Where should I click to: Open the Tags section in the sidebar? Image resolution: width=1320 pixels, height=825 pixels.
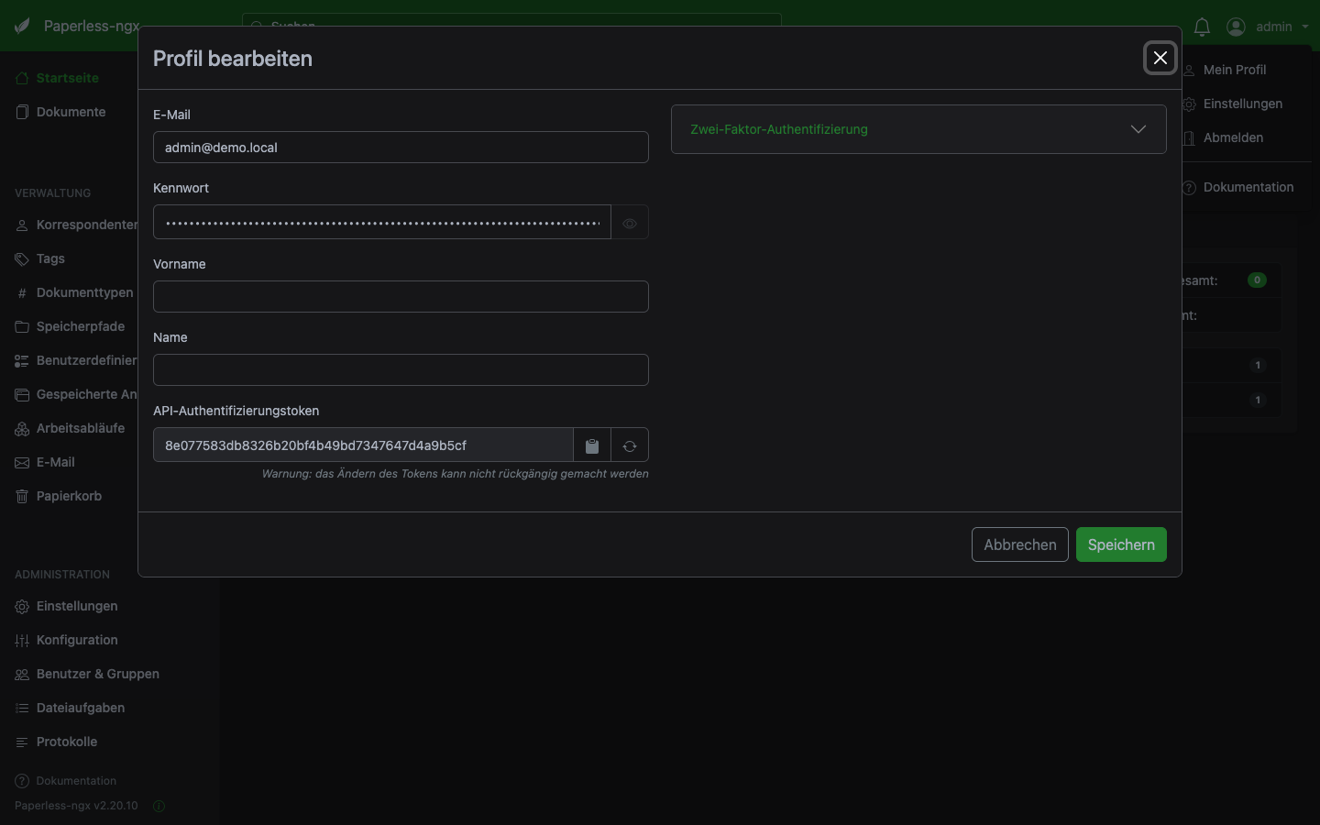click(50, 258)
